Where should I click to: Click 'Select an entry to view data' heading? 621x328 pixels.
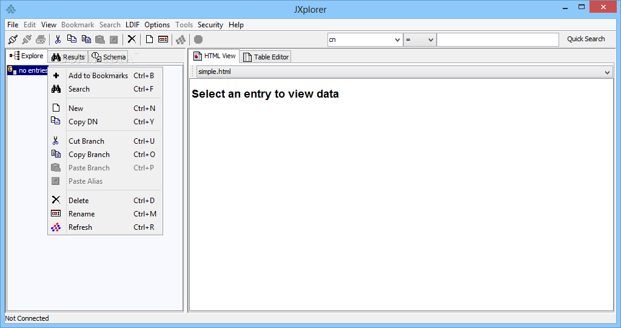click(x=265, y=94)
